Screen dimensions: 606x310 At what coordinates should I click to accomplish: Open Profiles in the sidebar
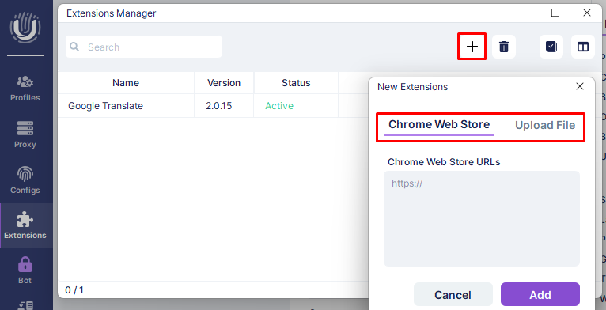click(25, 88)
